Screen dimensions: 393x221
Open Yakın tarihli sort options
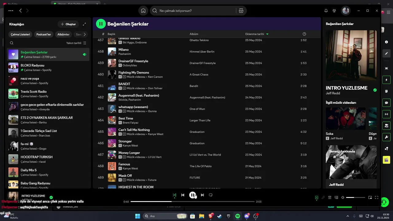[76, 43]
